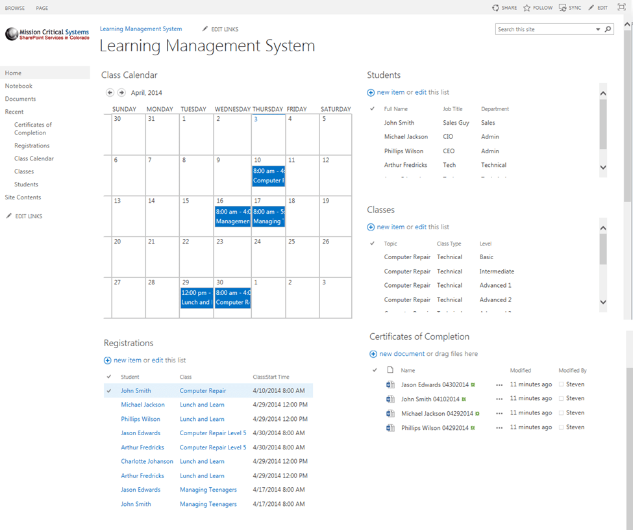Click the plus icon to add a new Student

370,92
